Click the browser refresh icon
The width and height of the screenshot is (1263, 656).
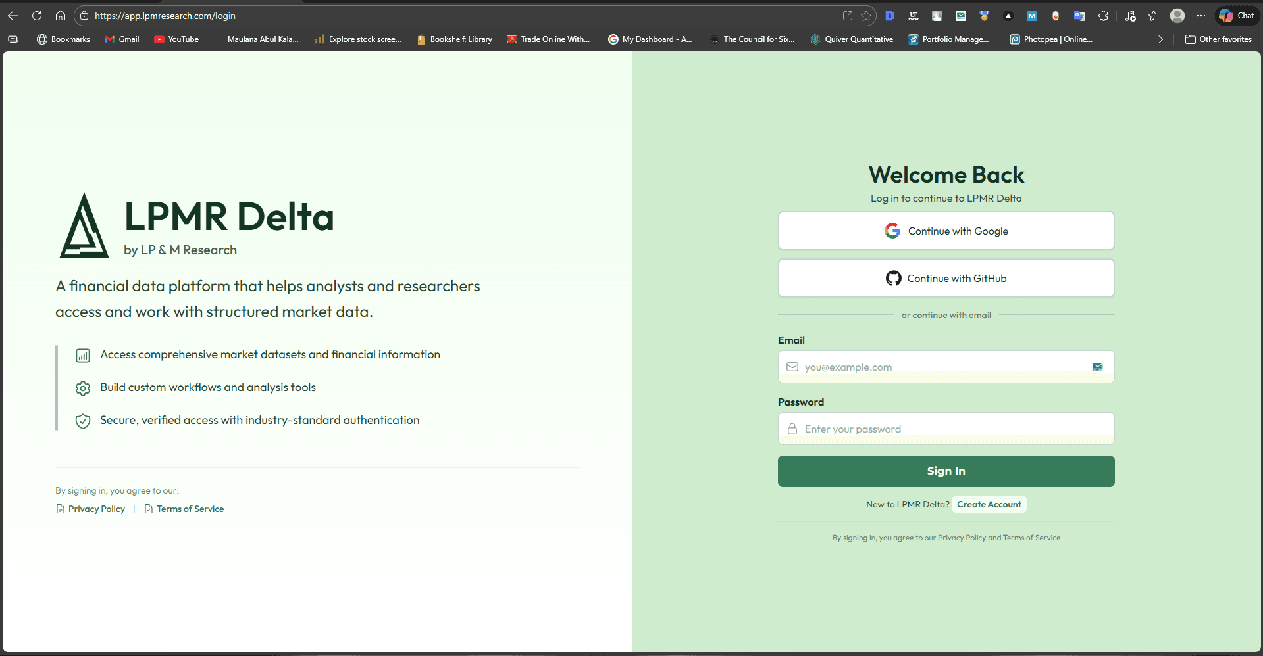[37, 16]
